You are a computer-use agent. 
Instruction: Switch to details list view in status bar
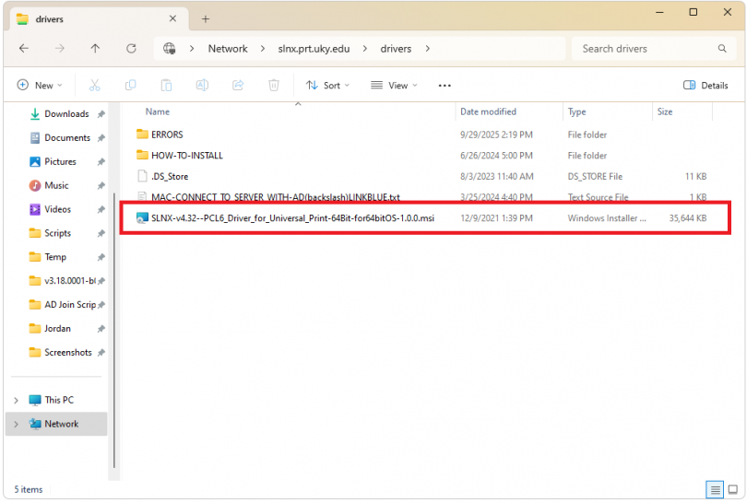[715, 489]
